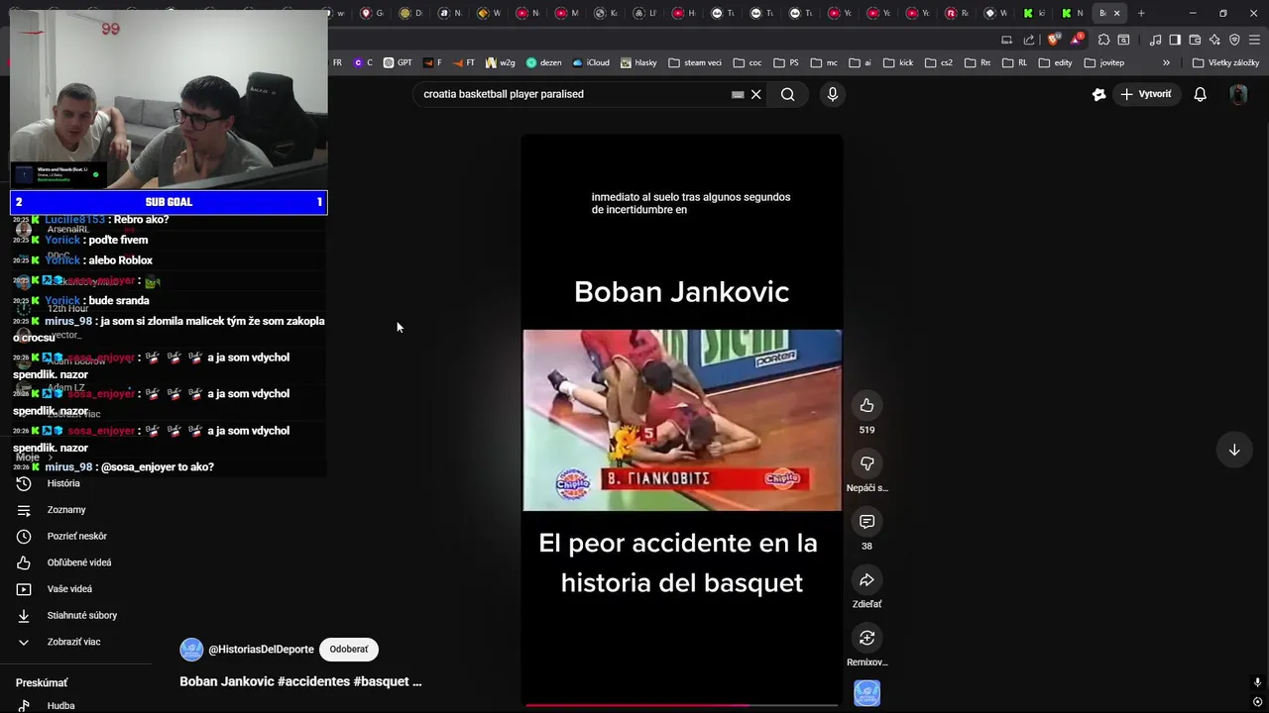The height and width of the screenshot is (713, 1269).
Task: Open the Brave Wallet icon
Action: (1195, 40)
